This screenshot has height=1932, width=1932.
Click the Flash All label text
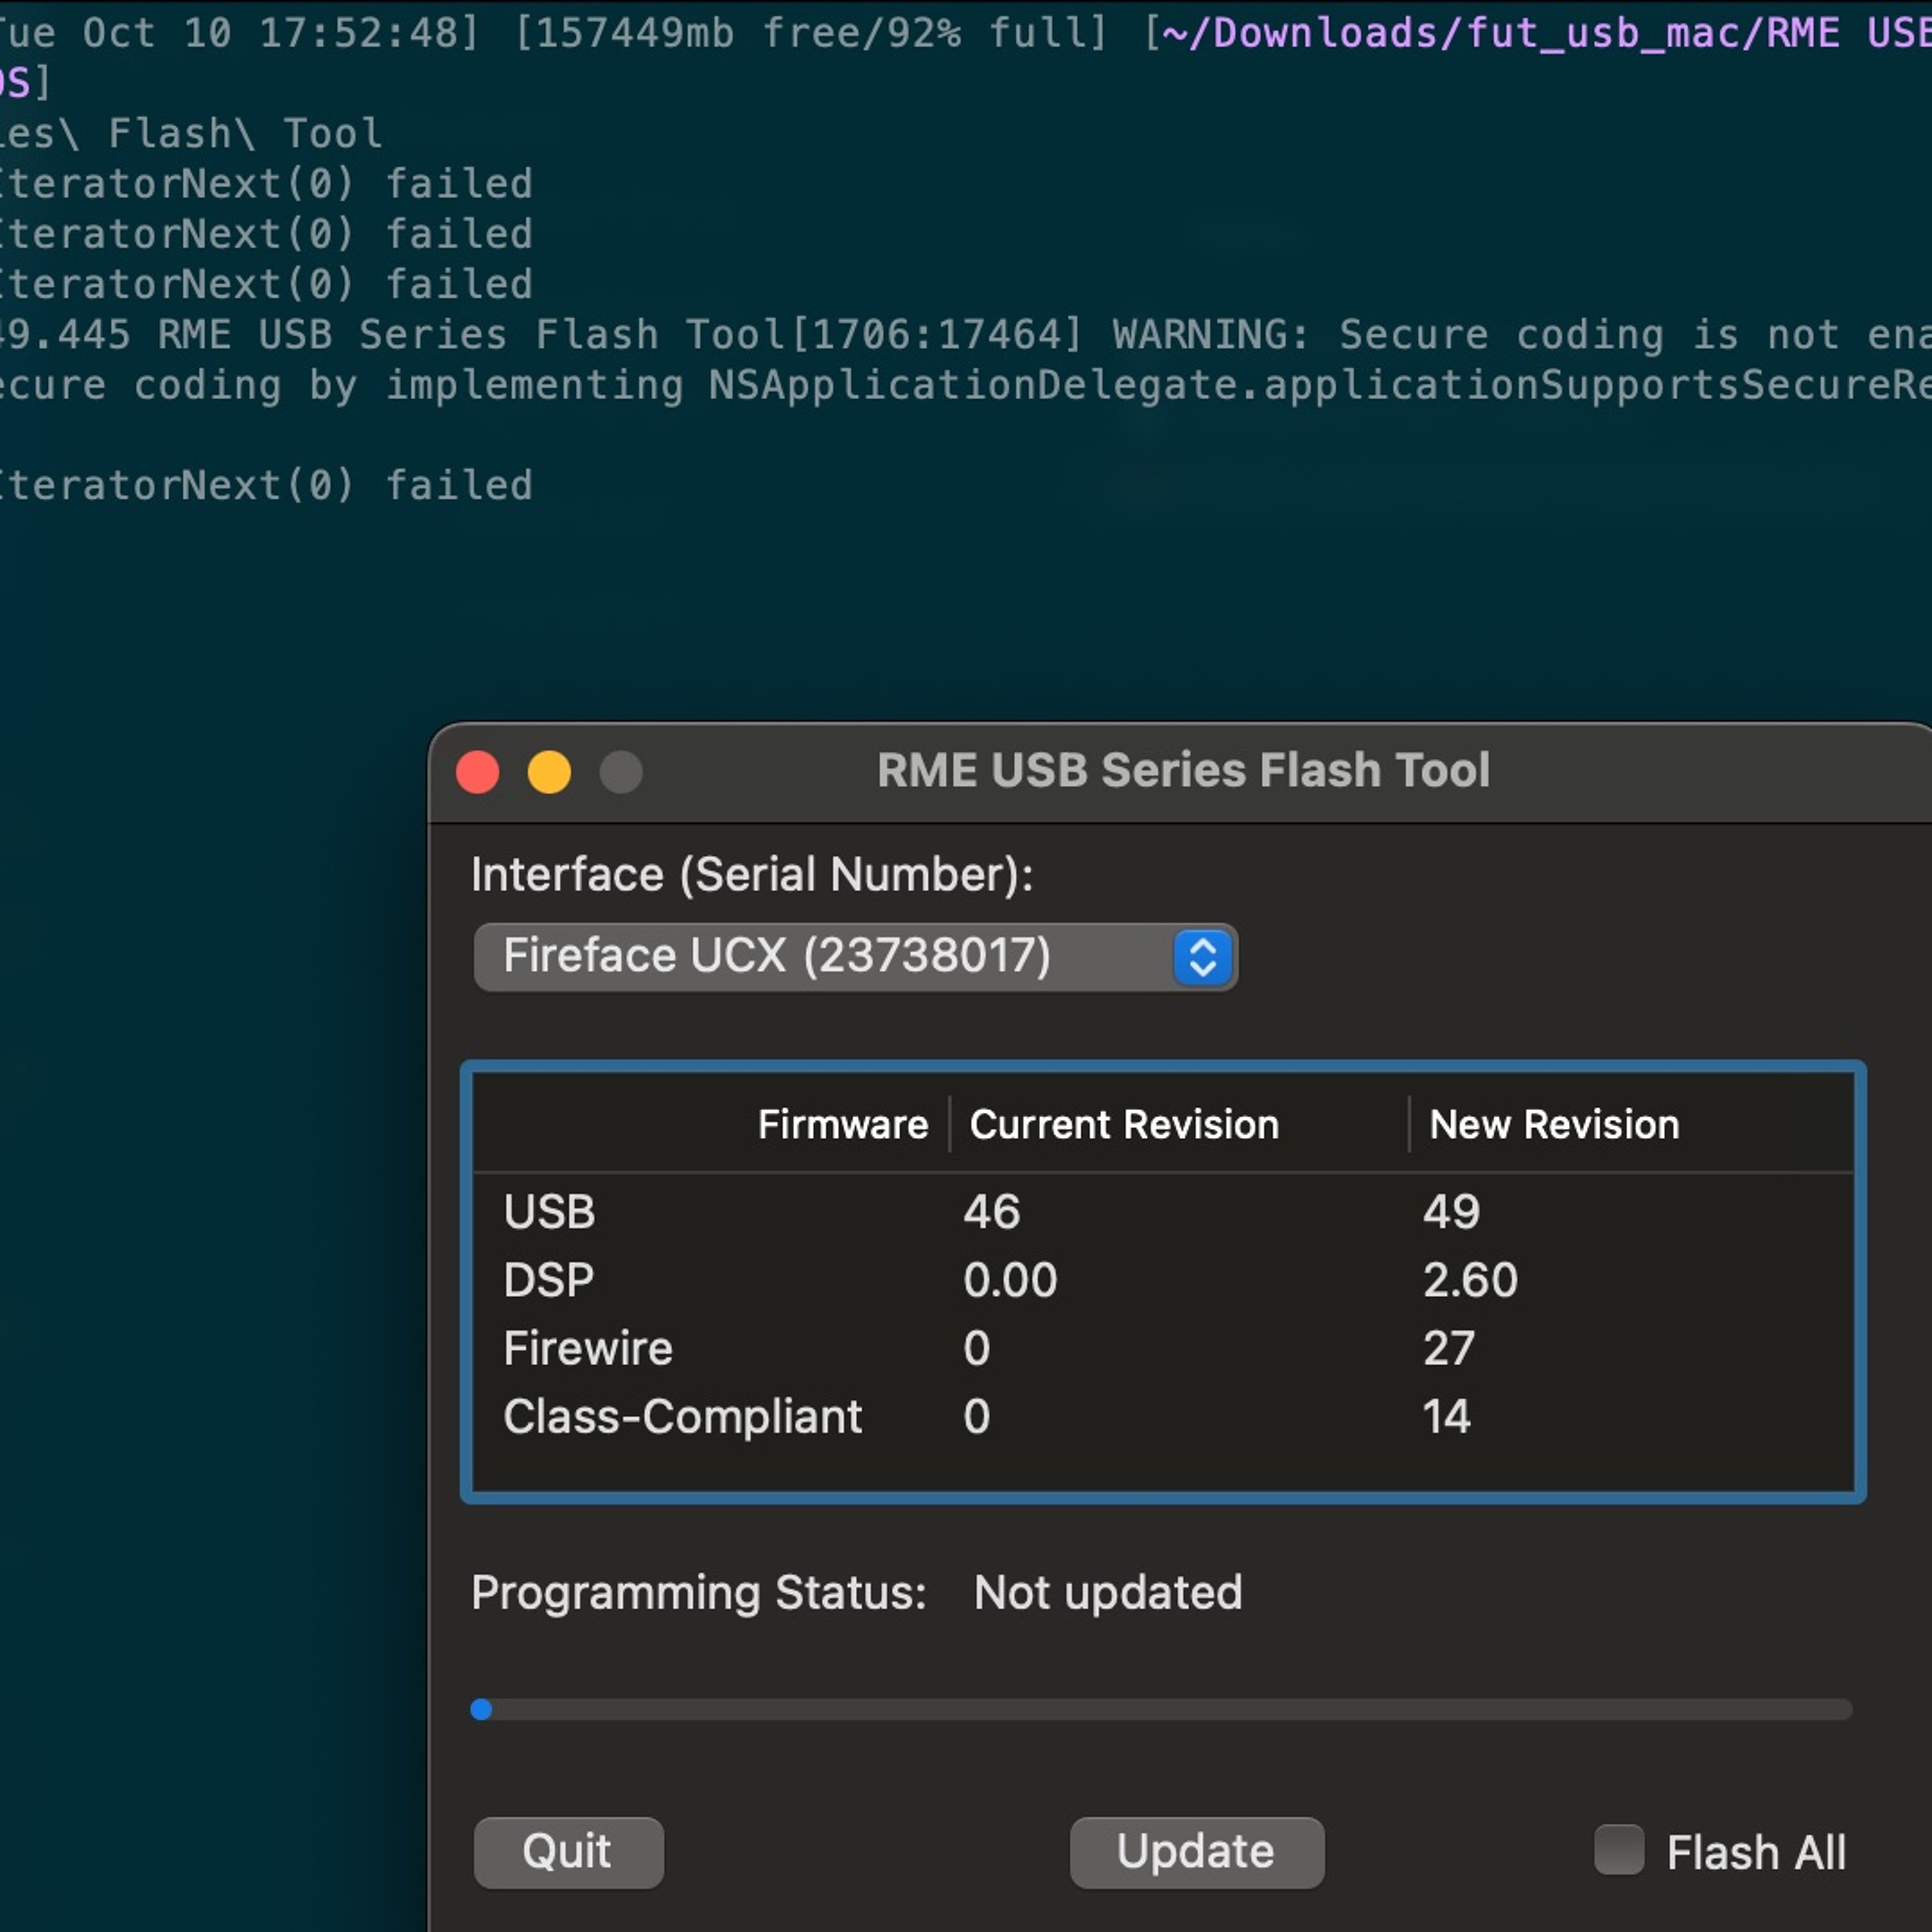click(x=1756, y=1852)
